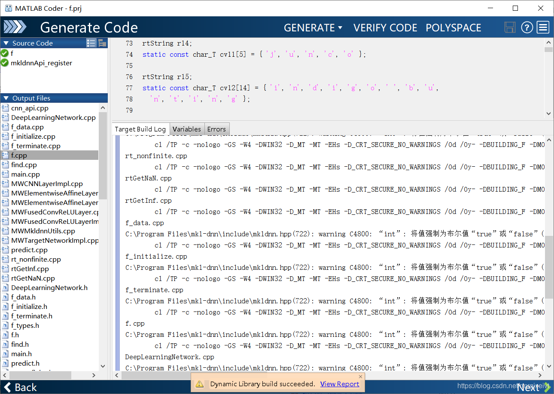Click the save floppy disk icon
Screen dimensions: 554x394
pos(510,27)
